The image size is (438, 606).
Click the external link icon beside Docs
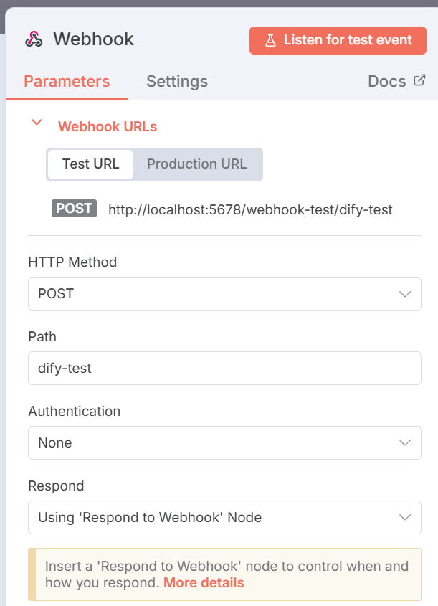419,80
